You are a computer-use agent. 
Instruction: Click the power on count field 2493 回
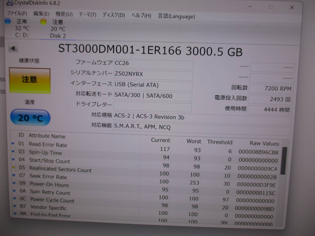coord(270,99)
